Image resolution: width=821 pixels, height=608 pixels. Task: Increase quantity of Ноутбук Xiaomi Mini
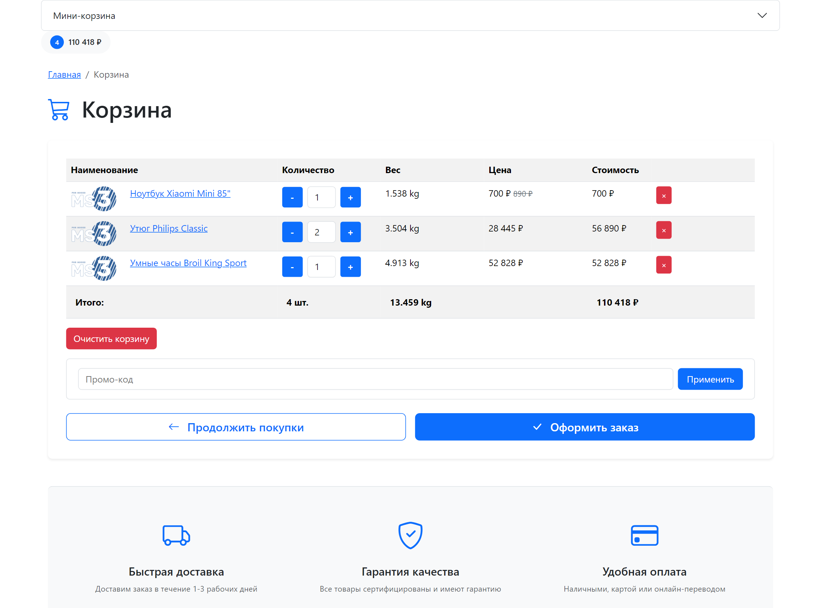pyautogui.click(x=351, y=197)
